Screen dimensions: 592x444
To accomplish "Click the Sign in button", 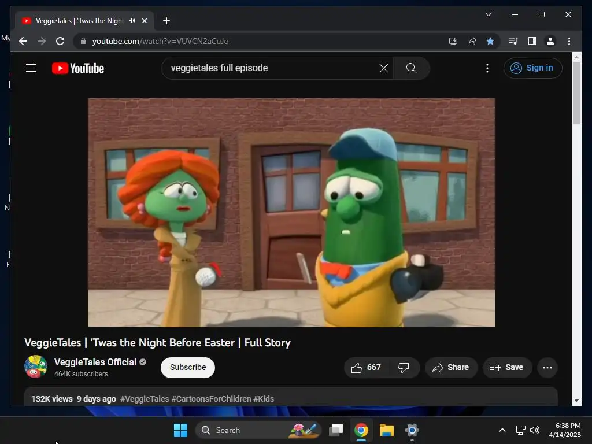I will (x=532, y=68).
